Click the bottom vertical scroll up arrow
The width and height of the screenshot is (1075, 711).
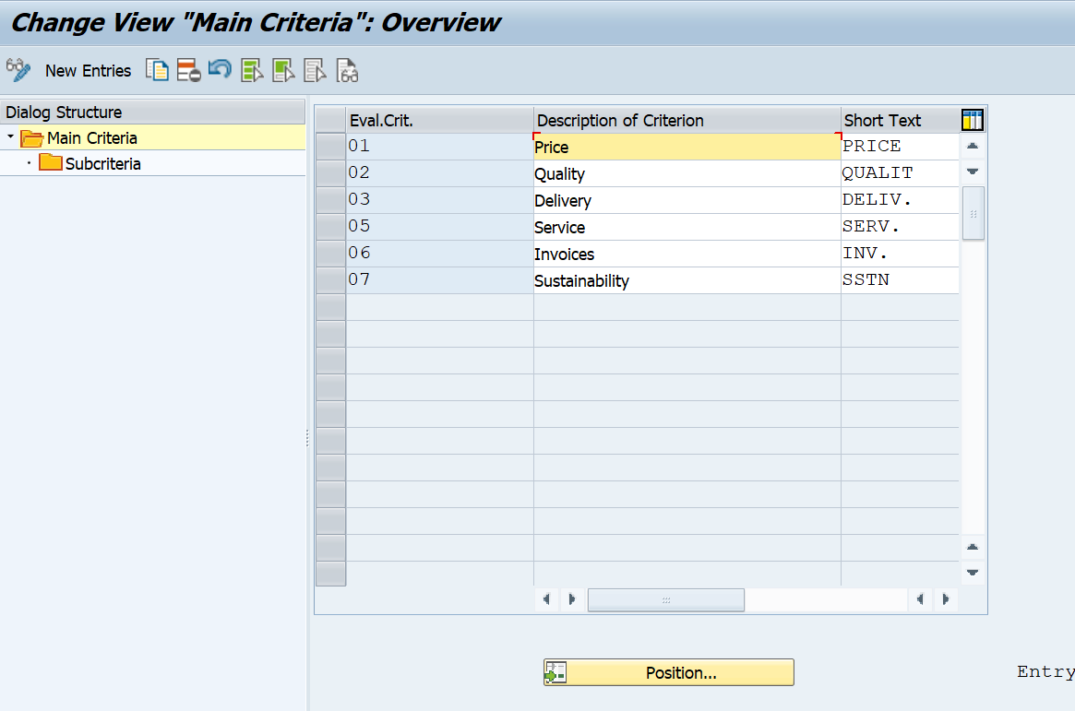pos(973,547)
